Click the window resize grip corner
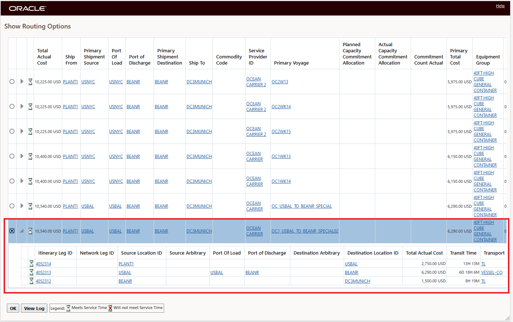513x322 pixels. [508, 318]
